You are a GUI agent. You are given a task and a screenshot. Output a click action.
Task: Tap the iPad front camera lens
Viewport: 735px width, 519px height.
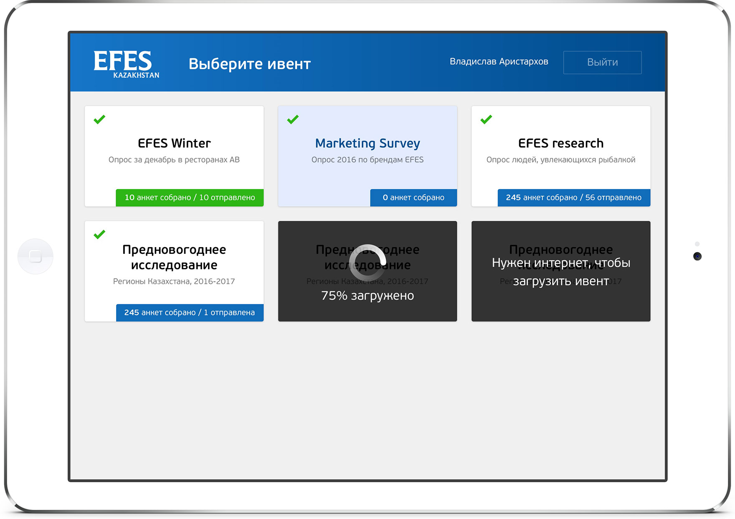pyautogui.click(x=697, y=256)
